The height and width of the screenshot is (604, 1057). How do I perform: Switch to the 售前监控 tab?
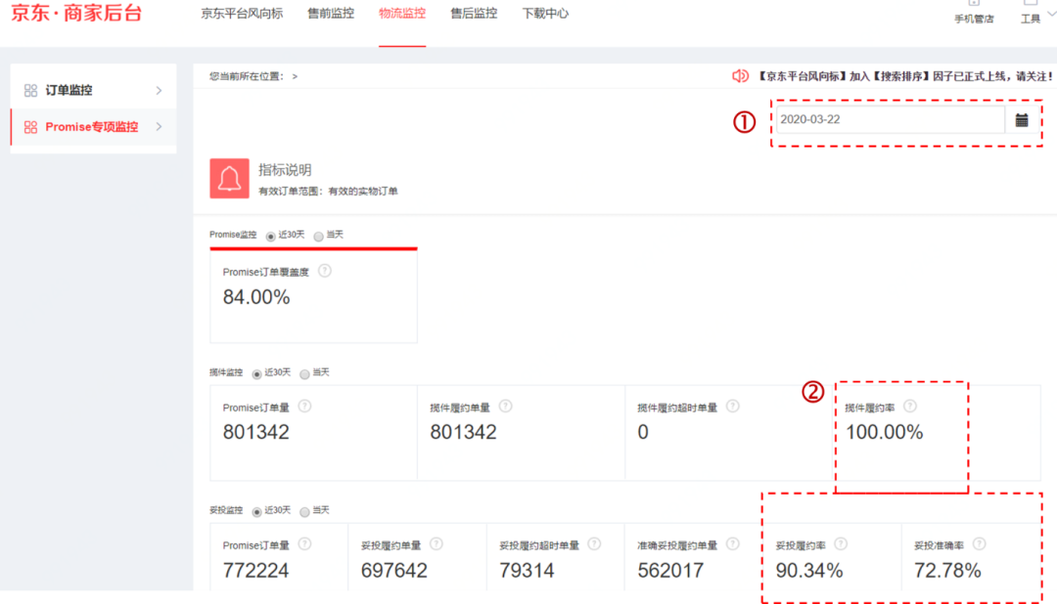331,14
